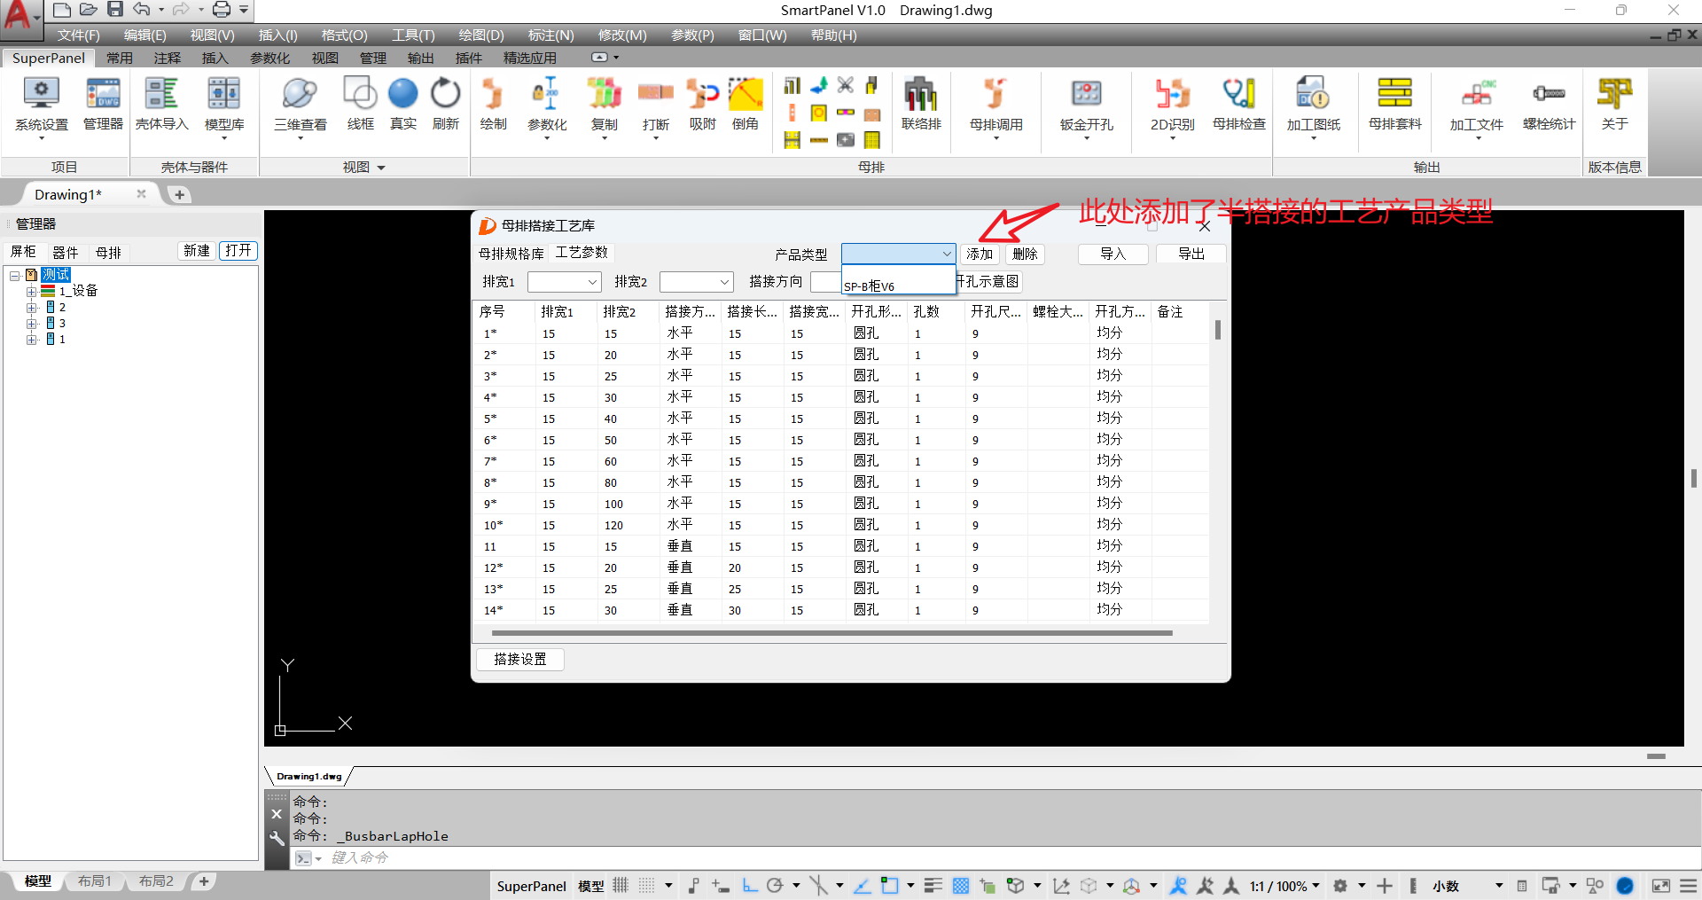The image size is (1702, 900).
Task: Select the 吸附 snap tool
Action: (703, 106)
